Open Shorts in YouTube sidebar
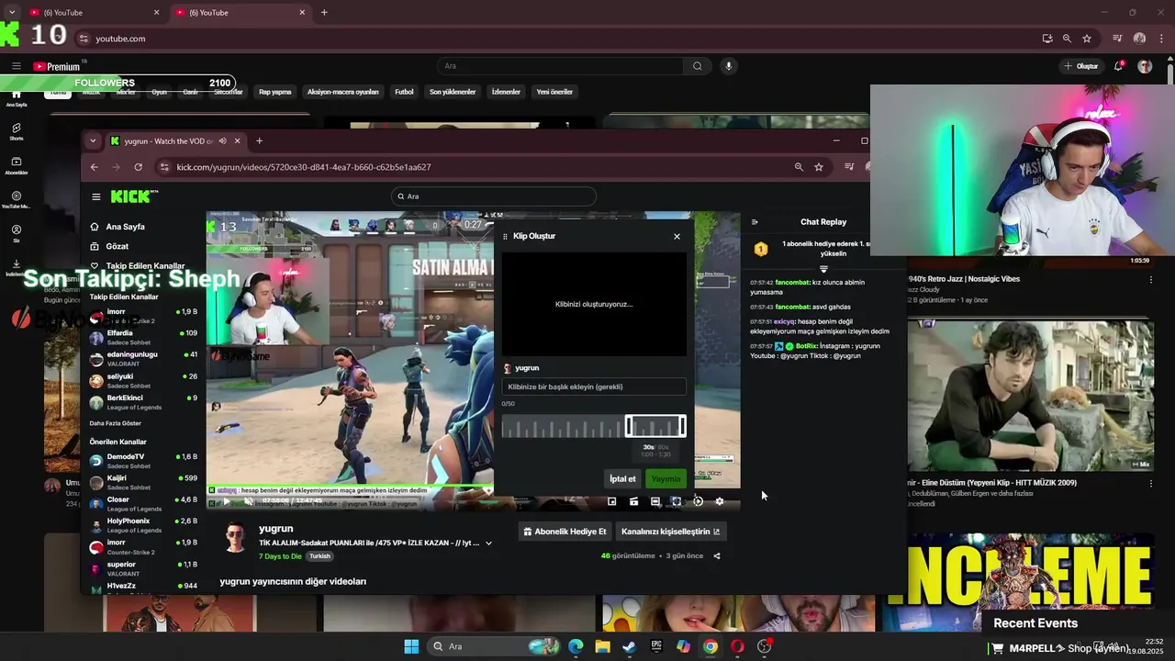The image size is (1175, 661). point(17,132)
